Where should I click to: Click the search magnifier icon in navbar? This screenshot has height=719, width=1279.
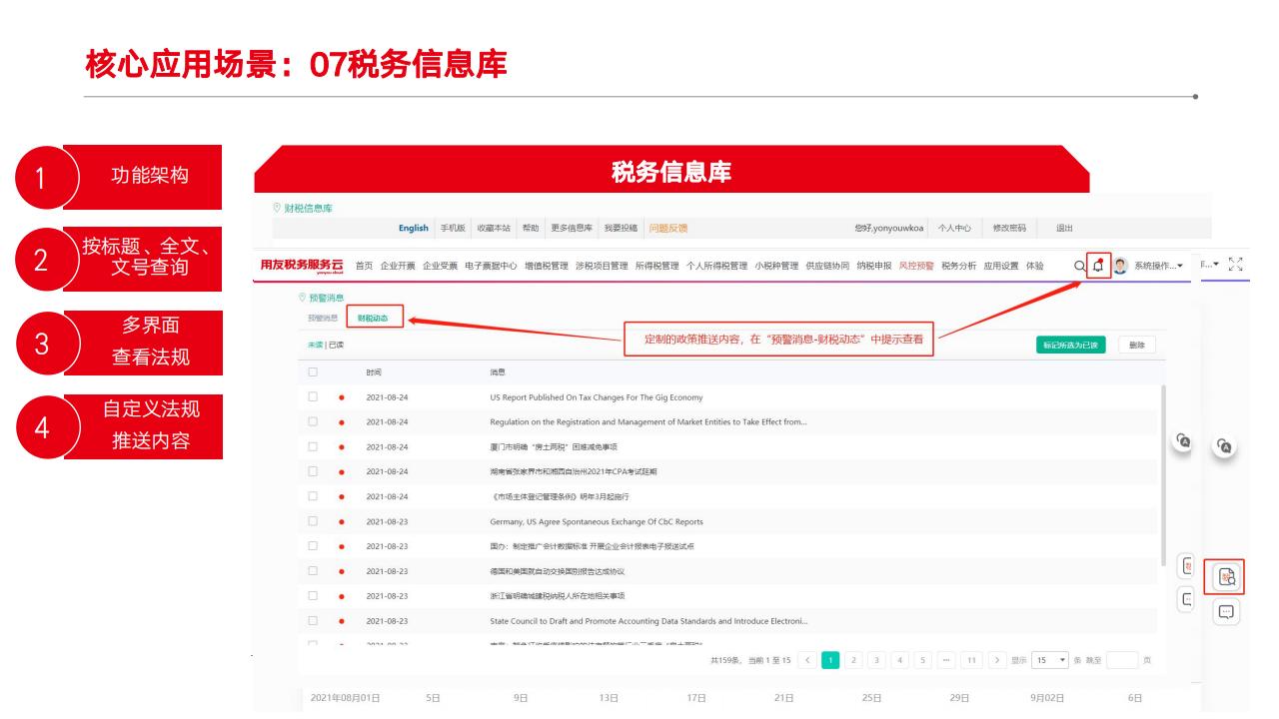1079,266
